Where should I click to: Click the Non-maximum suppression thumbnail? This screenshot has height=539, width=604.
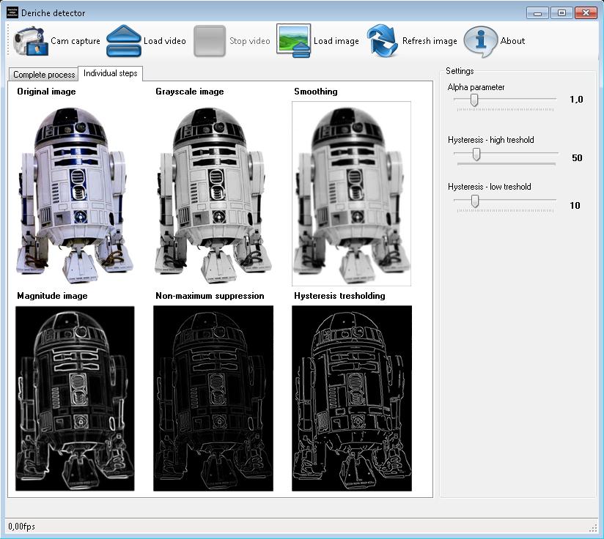213,398
